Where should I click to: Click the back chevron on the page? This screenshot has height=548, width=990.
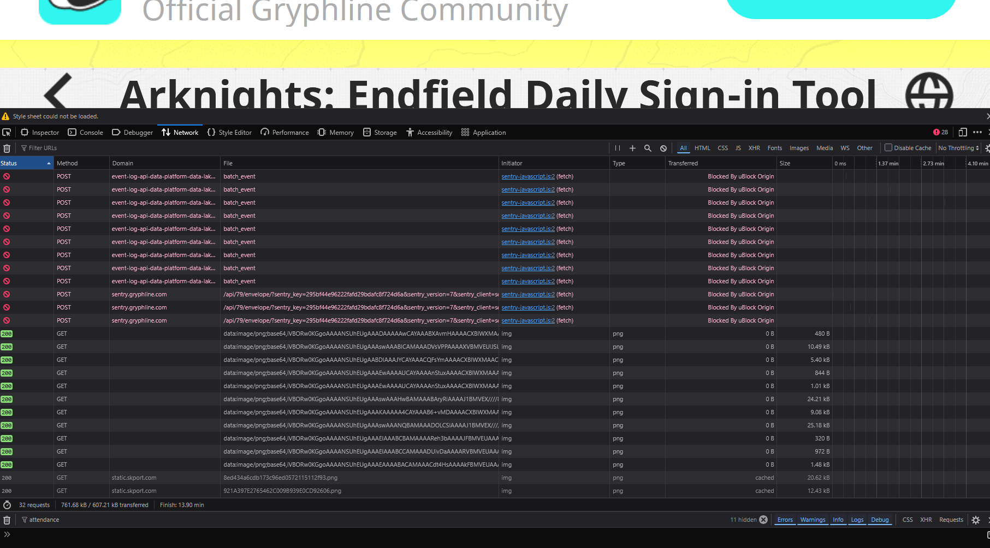pyautogui.click(x=58, y=91)
